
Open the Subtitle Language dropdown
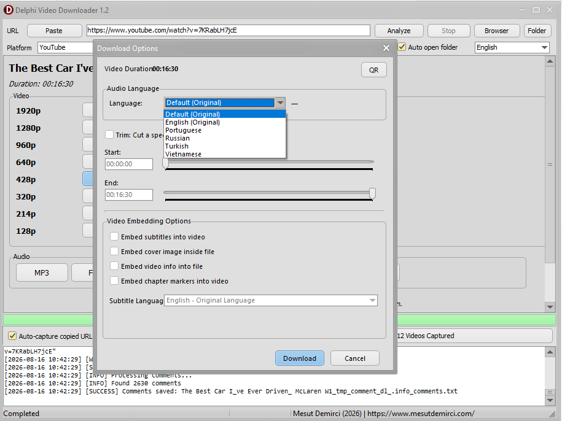click(271, 300)
